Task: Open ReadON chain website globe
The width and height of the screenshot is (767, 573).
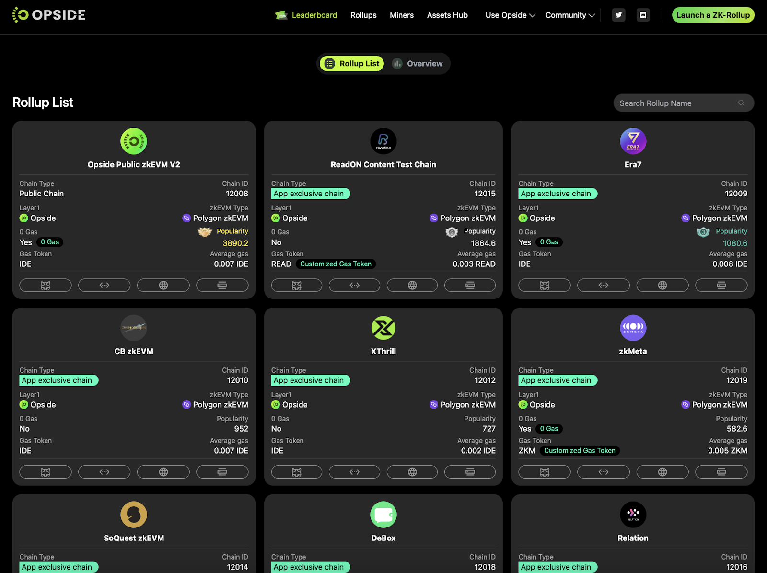Action: (412, 285)
